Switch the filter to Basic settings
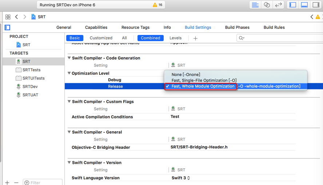Viewport: 323px width, 185px height. coord(75,38)
